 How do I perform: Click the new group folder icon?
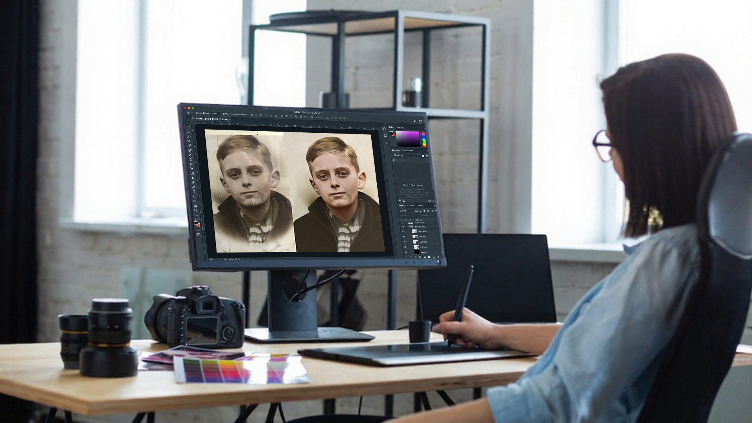click(429, 257)
